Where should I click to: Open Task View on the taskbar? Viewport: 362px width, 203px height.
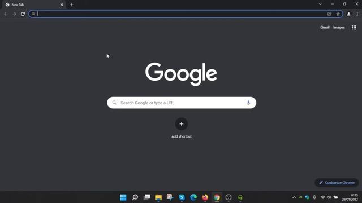pos(146,197)
